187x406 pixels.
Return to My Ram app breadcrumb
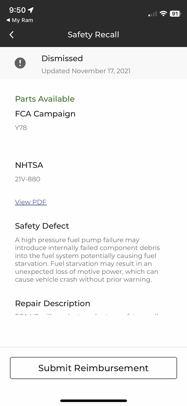(20, 20)
